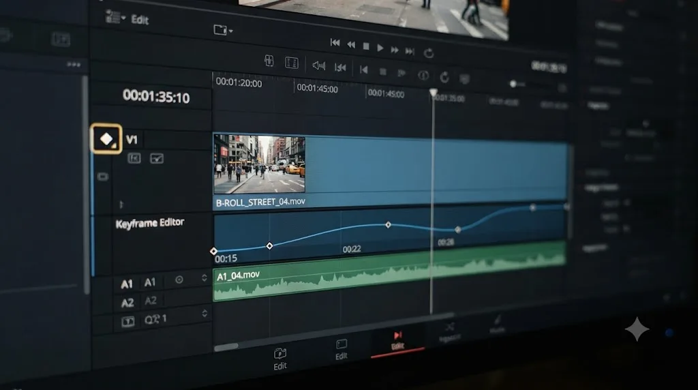
Task: Select the keyframe near the upper right end of the curve
Action: tap(533, 207)
